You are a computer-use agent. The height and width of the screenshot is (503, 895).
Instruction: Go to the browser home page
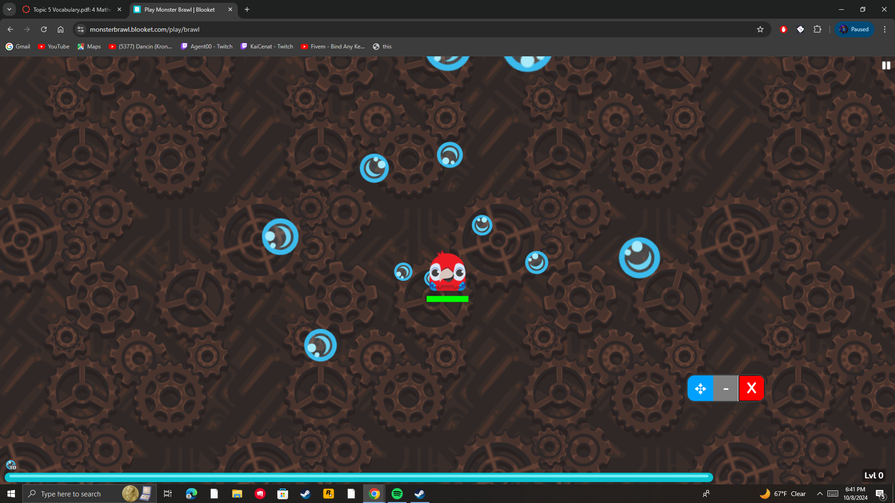(x=61, y=29)
